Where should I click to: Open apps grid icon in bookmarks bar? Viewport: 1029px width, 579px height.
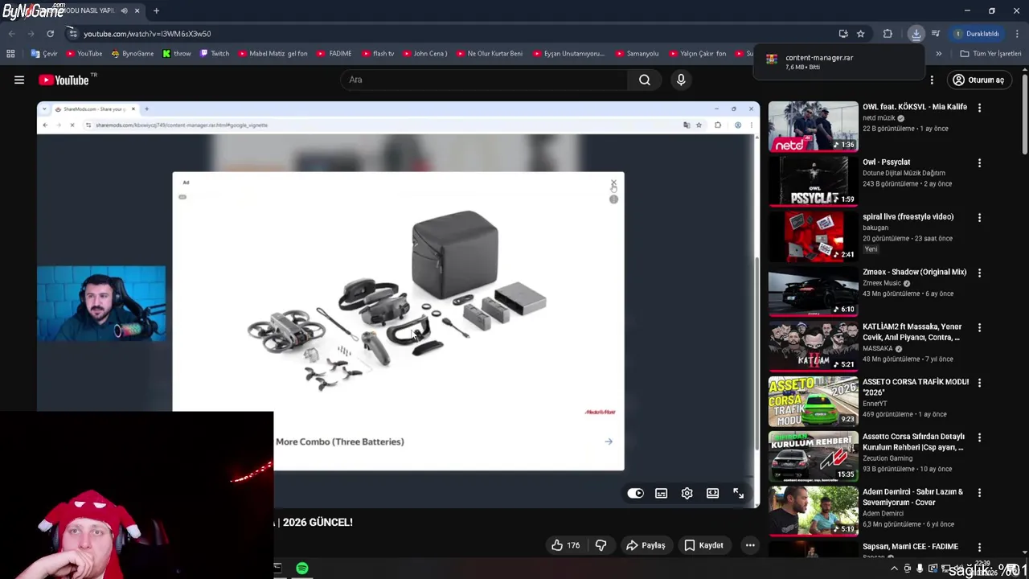[x=10, y=54]
